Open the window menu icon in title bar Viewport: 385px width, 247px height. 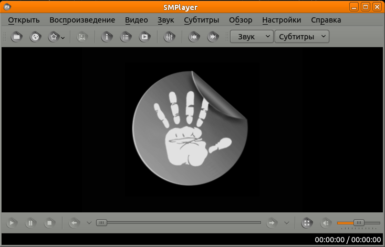pyautogui.click(x=7, y=7)
